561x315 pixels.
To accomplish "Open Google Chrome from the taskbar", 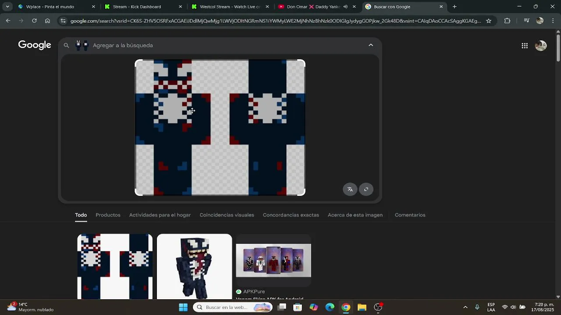I will (x=346, y=307).
